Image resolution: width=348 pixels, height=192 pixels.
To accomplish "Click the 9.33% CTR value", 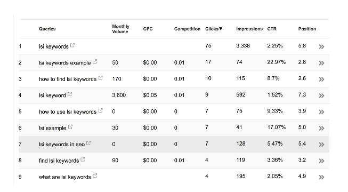I will pos(275,111).
